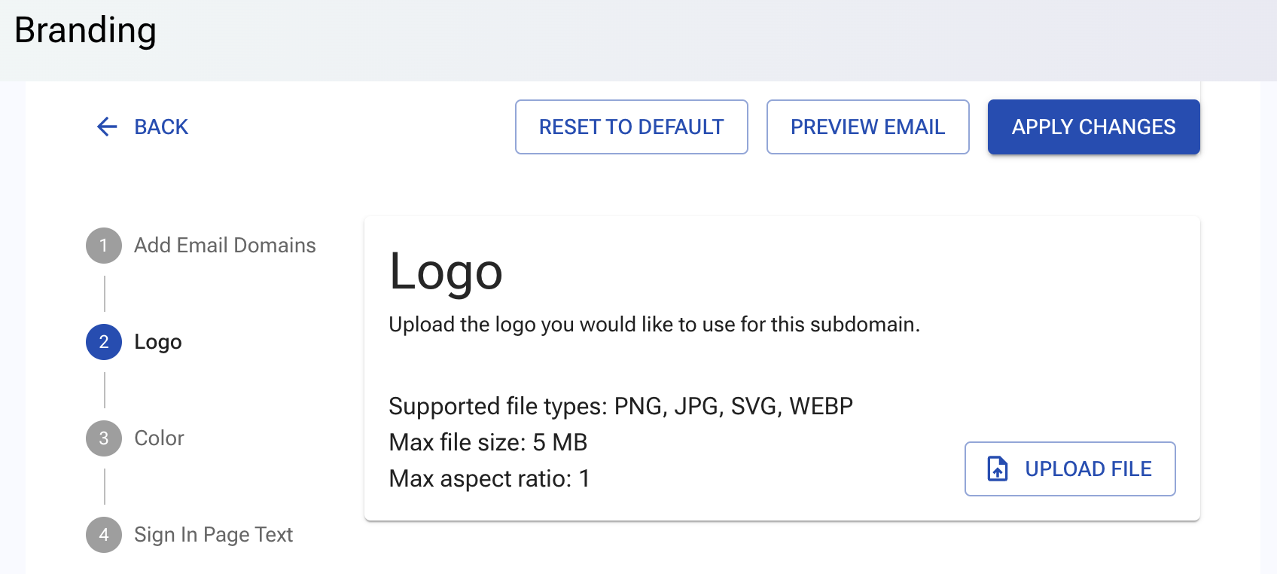Click RESET TO DEFAULT button
Image resolution: width=1277 pixels, height=574 pixels.
[x=632, y=127]
